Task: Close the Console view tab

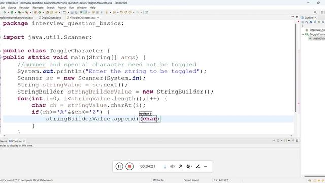Action: coord(24,141)
